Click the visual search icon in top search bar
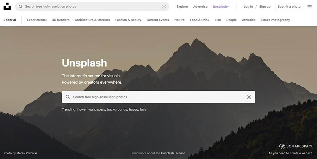This screenshot has width=317, height=159. [164, 7]
